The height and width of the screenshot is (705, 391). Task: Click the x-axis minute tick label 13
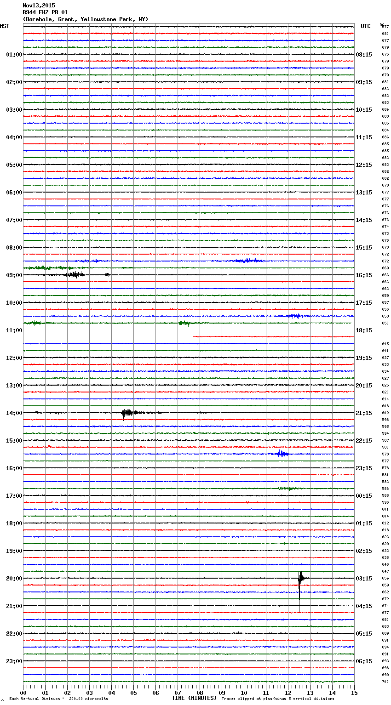pyautogui.click(x=310, y=693)
